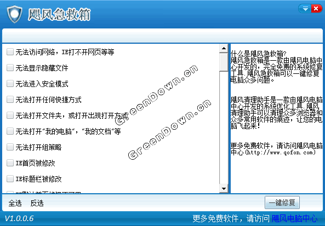The image size is (325, 226).
Task: Toggle 无法打开我的电脑 checkbox
Action: [10, 131]
